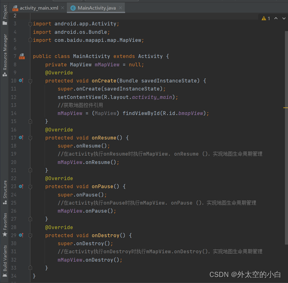
Task: Click the @Override annotation on line 28
Action: tap(59, 227)
